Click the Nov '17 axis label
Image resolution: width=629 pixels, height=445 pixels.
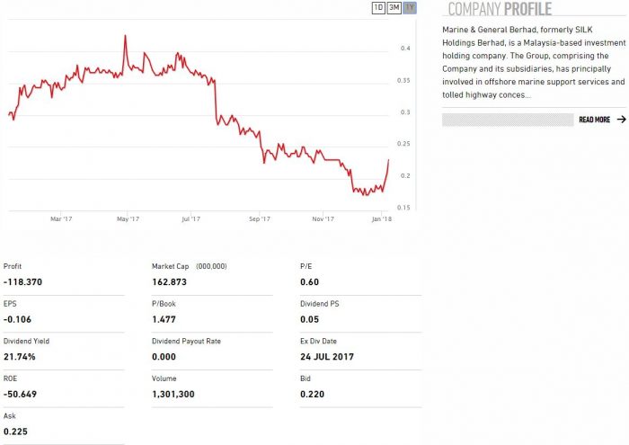tap(323, 218)
